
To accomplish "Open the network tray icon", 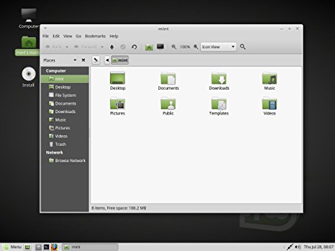I will click(x=289, y=247).
